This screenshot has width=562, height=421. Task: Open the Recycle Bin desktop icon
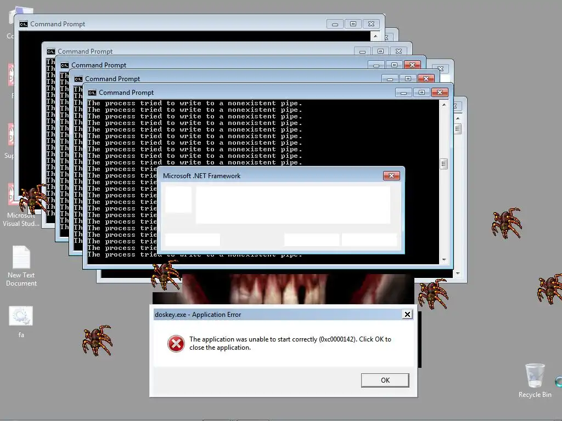(535, 380)
